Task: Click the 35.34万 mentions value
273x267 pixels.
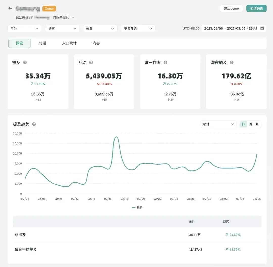Action: click(x=38, y=76)
